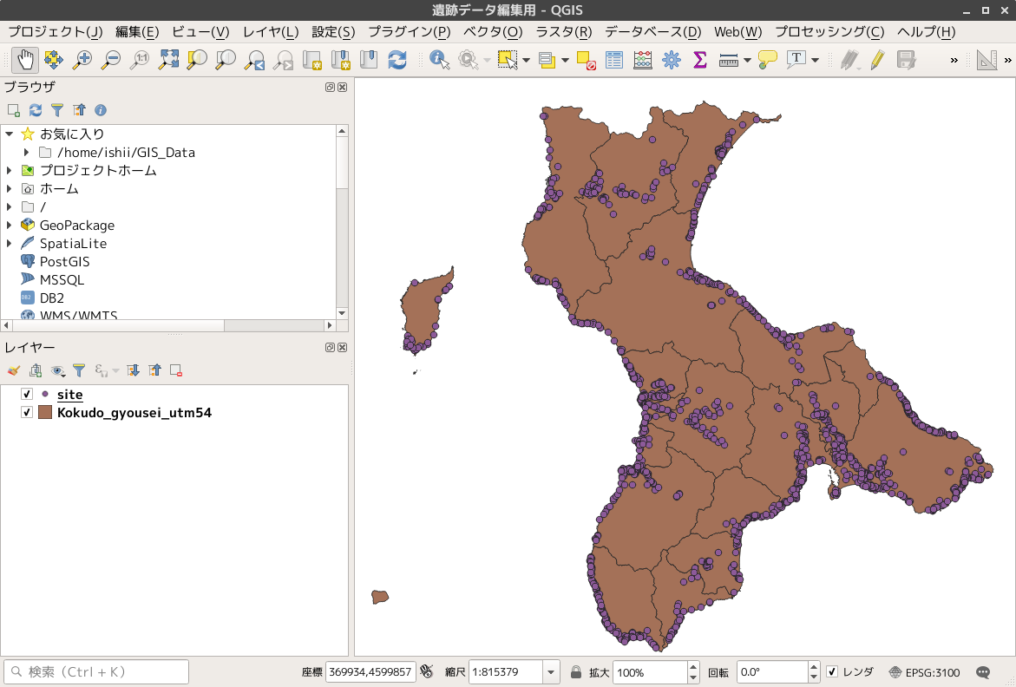Collapse the お気に入り favorites node
The image size is (1016, 687).
point(10,134)
